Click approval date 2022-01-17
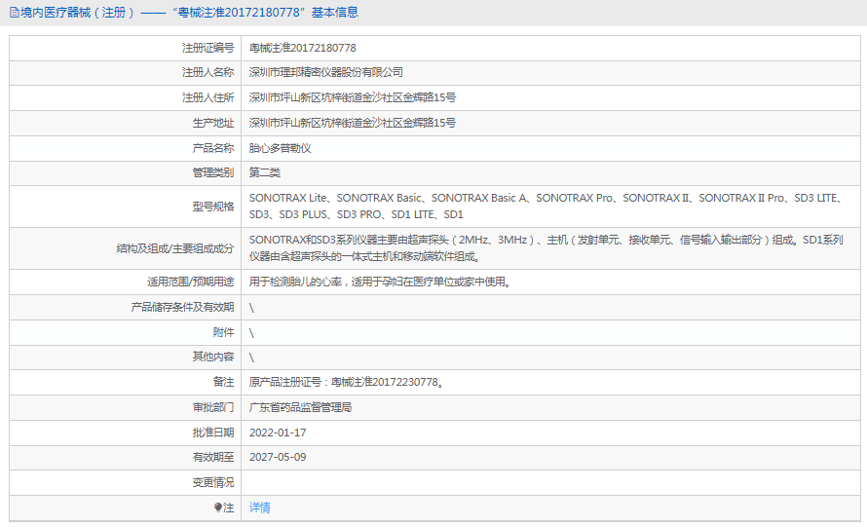 click(x=278, y=433)
